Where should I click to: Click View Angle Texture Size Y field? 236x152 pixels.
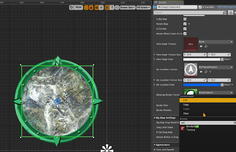point(219,55)
